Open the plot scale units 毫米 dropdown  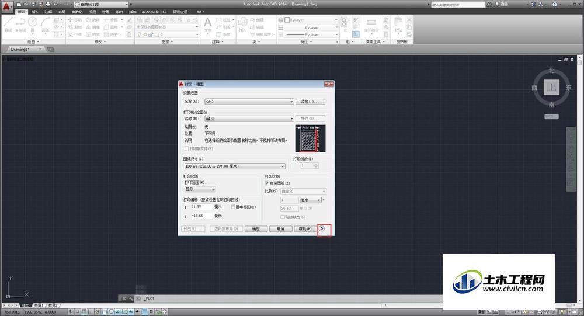[x=311, y=200]
